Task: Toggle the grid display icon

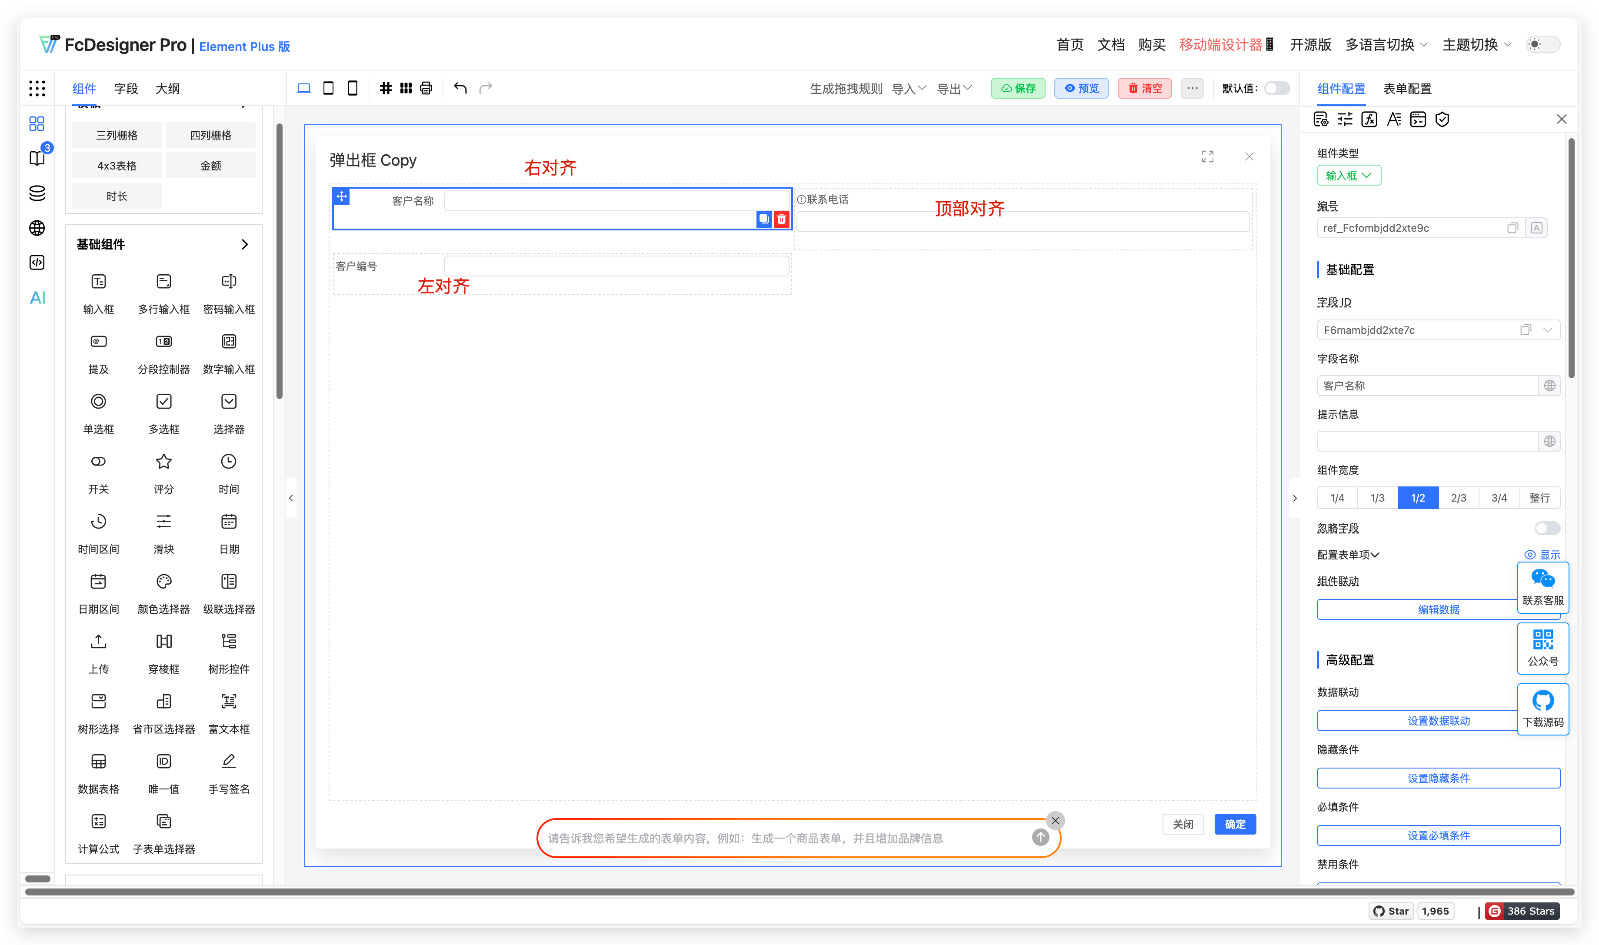Action: (x=386, y=88)
